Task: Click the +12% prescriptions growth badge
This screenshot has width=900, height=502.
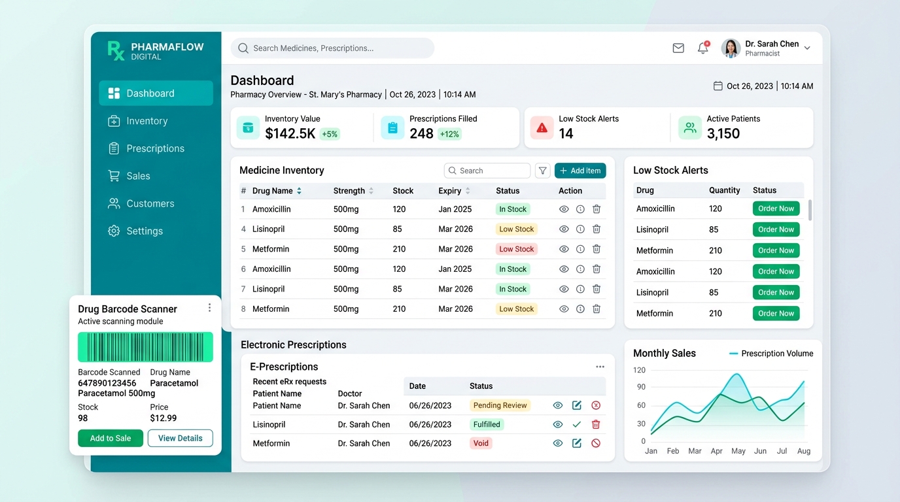Action: point(449,134)
